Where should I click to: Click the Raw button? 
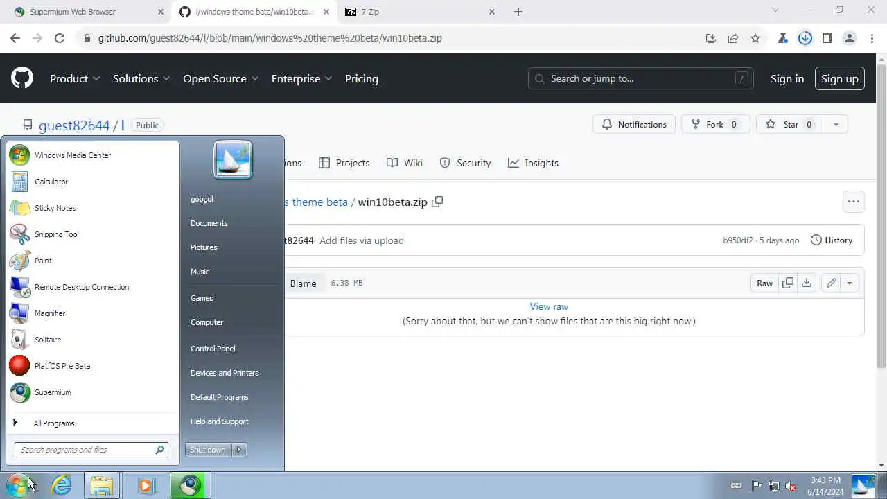(764, 283)
